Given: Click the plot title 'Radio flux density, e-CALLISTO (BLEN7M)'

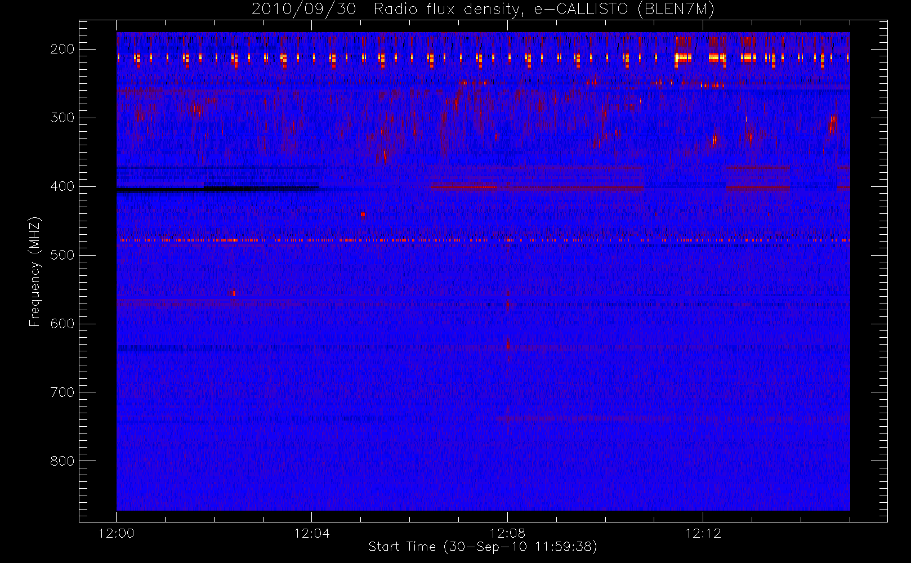Looking at the screenshot, I should [x=544, y=10].
